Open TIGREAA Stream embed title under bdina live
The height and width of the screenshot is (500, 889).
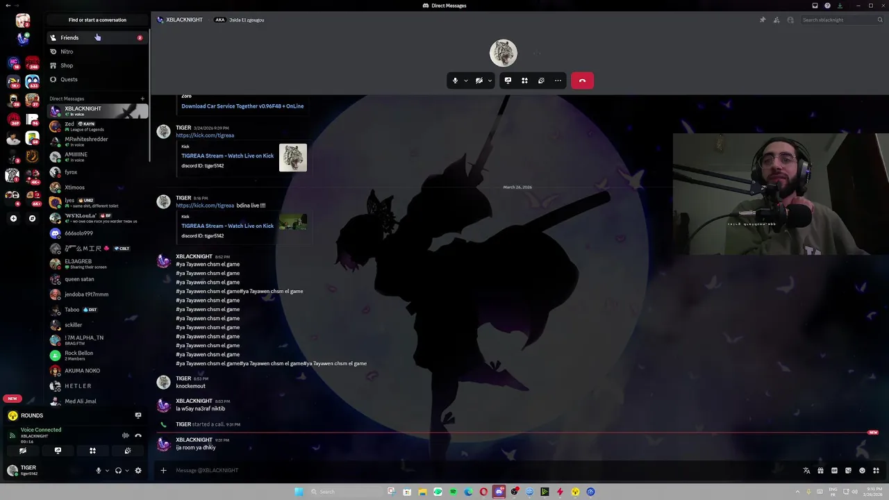(x=227, y=226)
